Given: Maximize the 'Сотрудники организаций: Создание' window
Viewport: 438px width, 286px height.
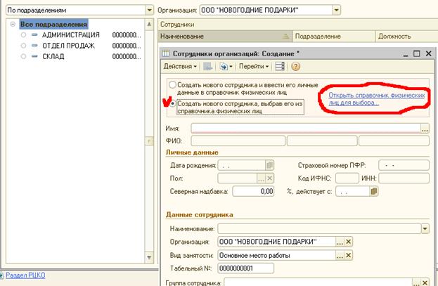Looking at the screenshot, I should (x=416, y=53).
